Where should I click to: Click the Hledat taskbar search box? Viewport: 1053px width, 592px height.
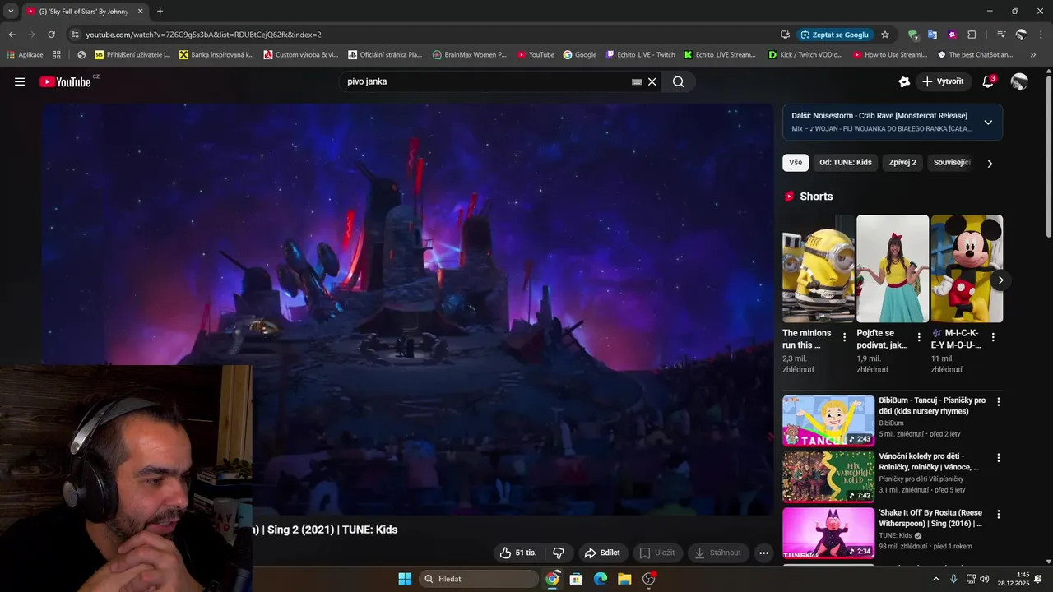click(479, 579)
